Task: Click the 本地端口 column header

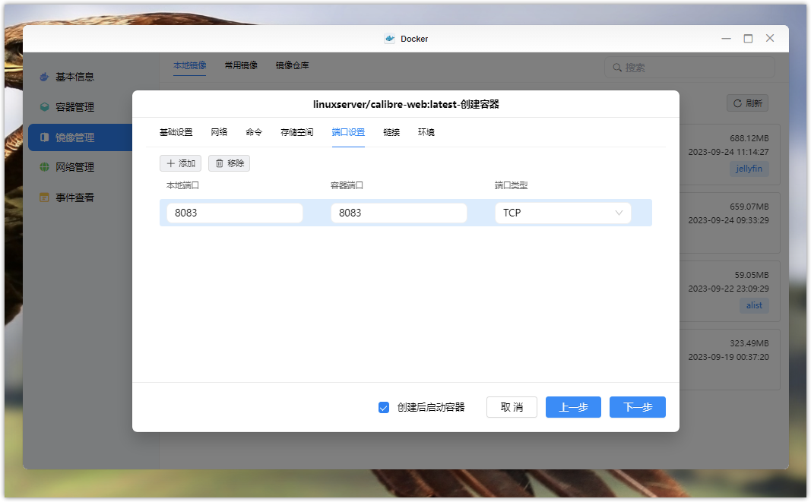Action: [x=182, y=185]
